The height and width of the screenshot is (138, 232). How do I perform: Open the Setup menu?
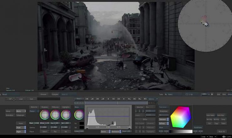(x=10, y=111)
